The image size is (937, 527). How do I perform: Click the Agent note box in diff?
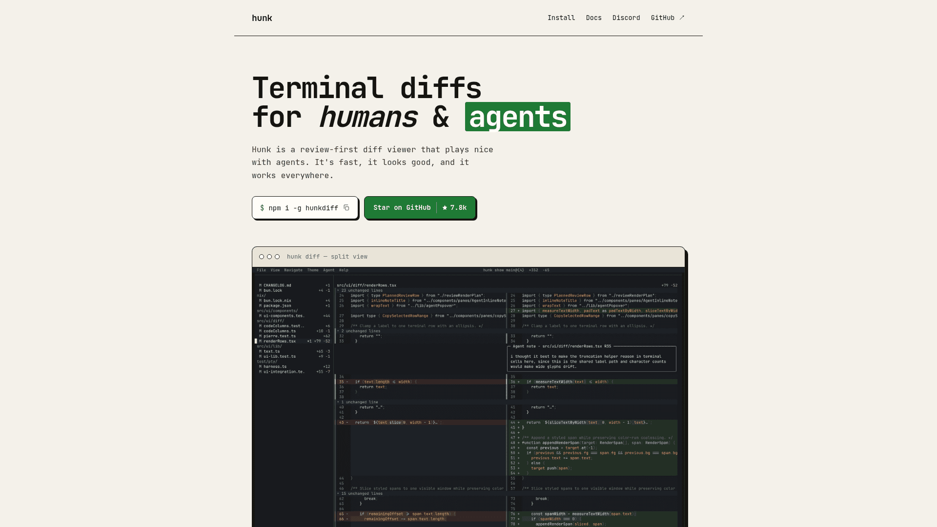coord(591,359)
